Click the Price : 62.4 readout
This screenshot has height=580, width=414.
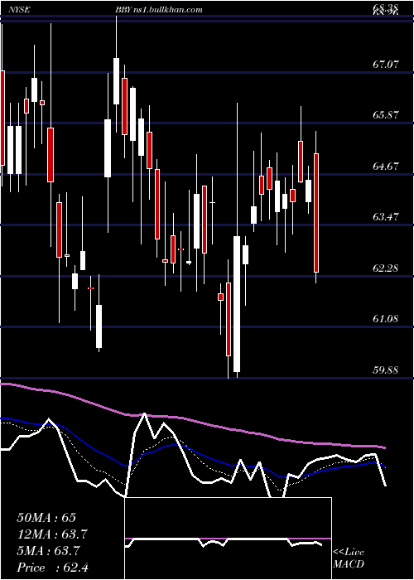click(52, 568)
